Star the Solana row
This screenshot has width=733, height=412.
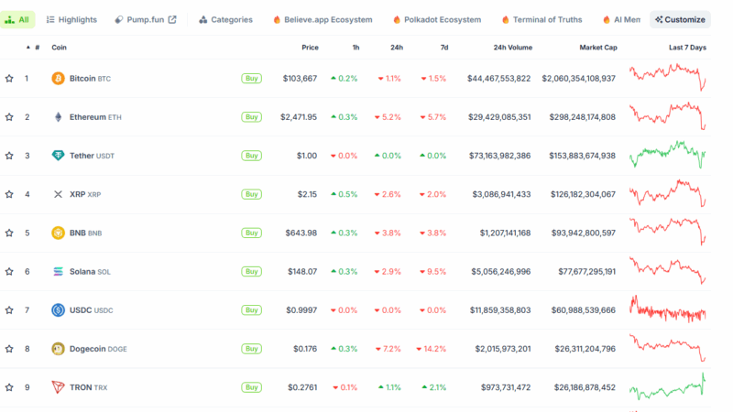(9, 271)
